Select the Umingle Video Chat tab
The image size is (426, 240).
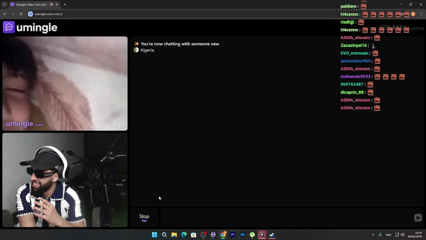(x=33, y=4)
